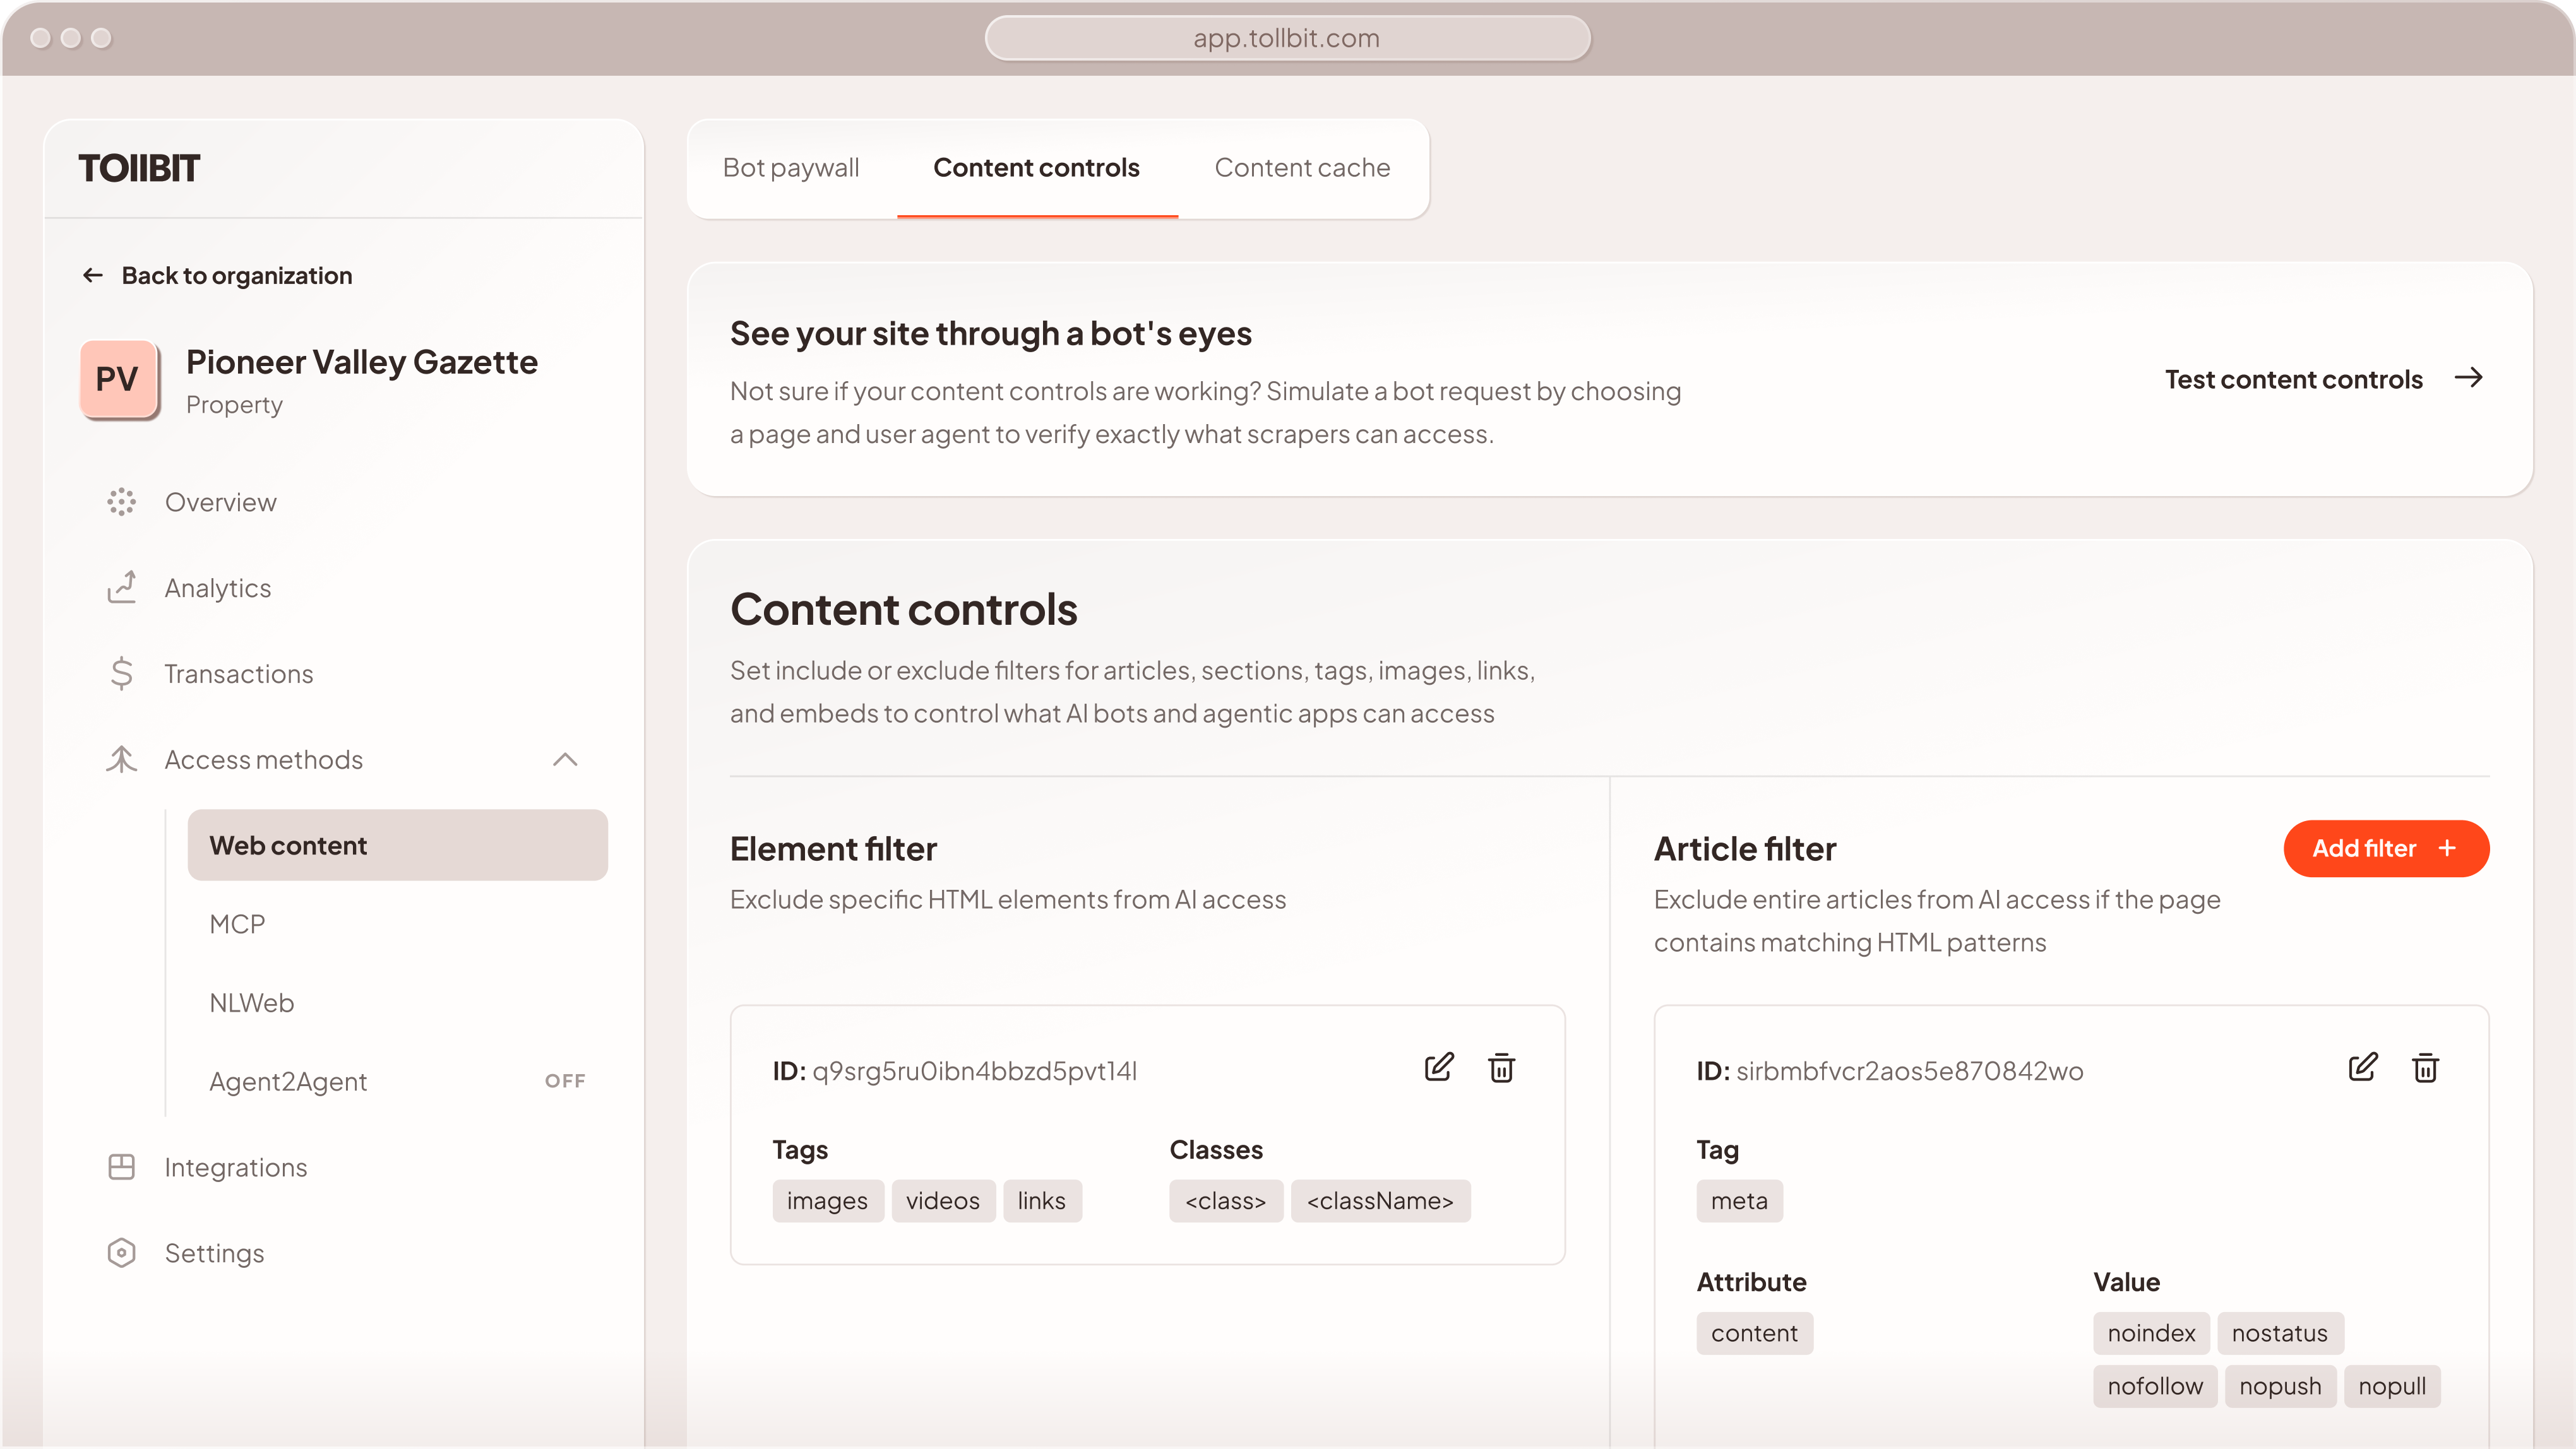Turn on Agent2Agent access method
Screen dimensions: 2576x1449
(x=565, y=1080)
